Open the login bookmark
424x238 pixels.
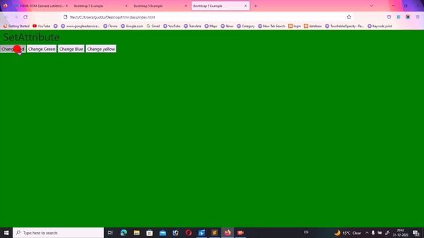tap(294, 26)
